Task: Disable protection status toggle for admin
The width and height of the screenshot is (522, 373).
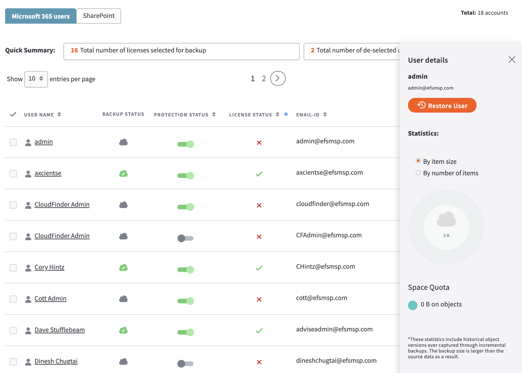Action: [185, 144]
